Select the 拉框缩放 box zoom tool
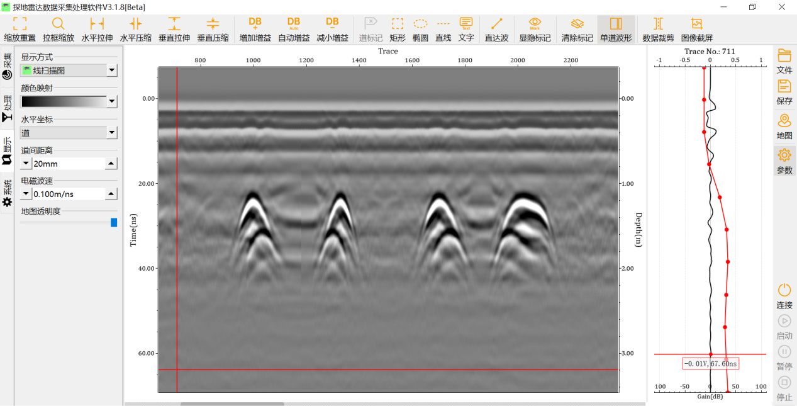Screen dimensions: 797x406 58,29
